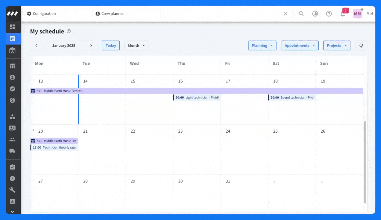The image size is (381, 220).
Task: Select day 19 in the calendar
Action: tap(323, 81)
